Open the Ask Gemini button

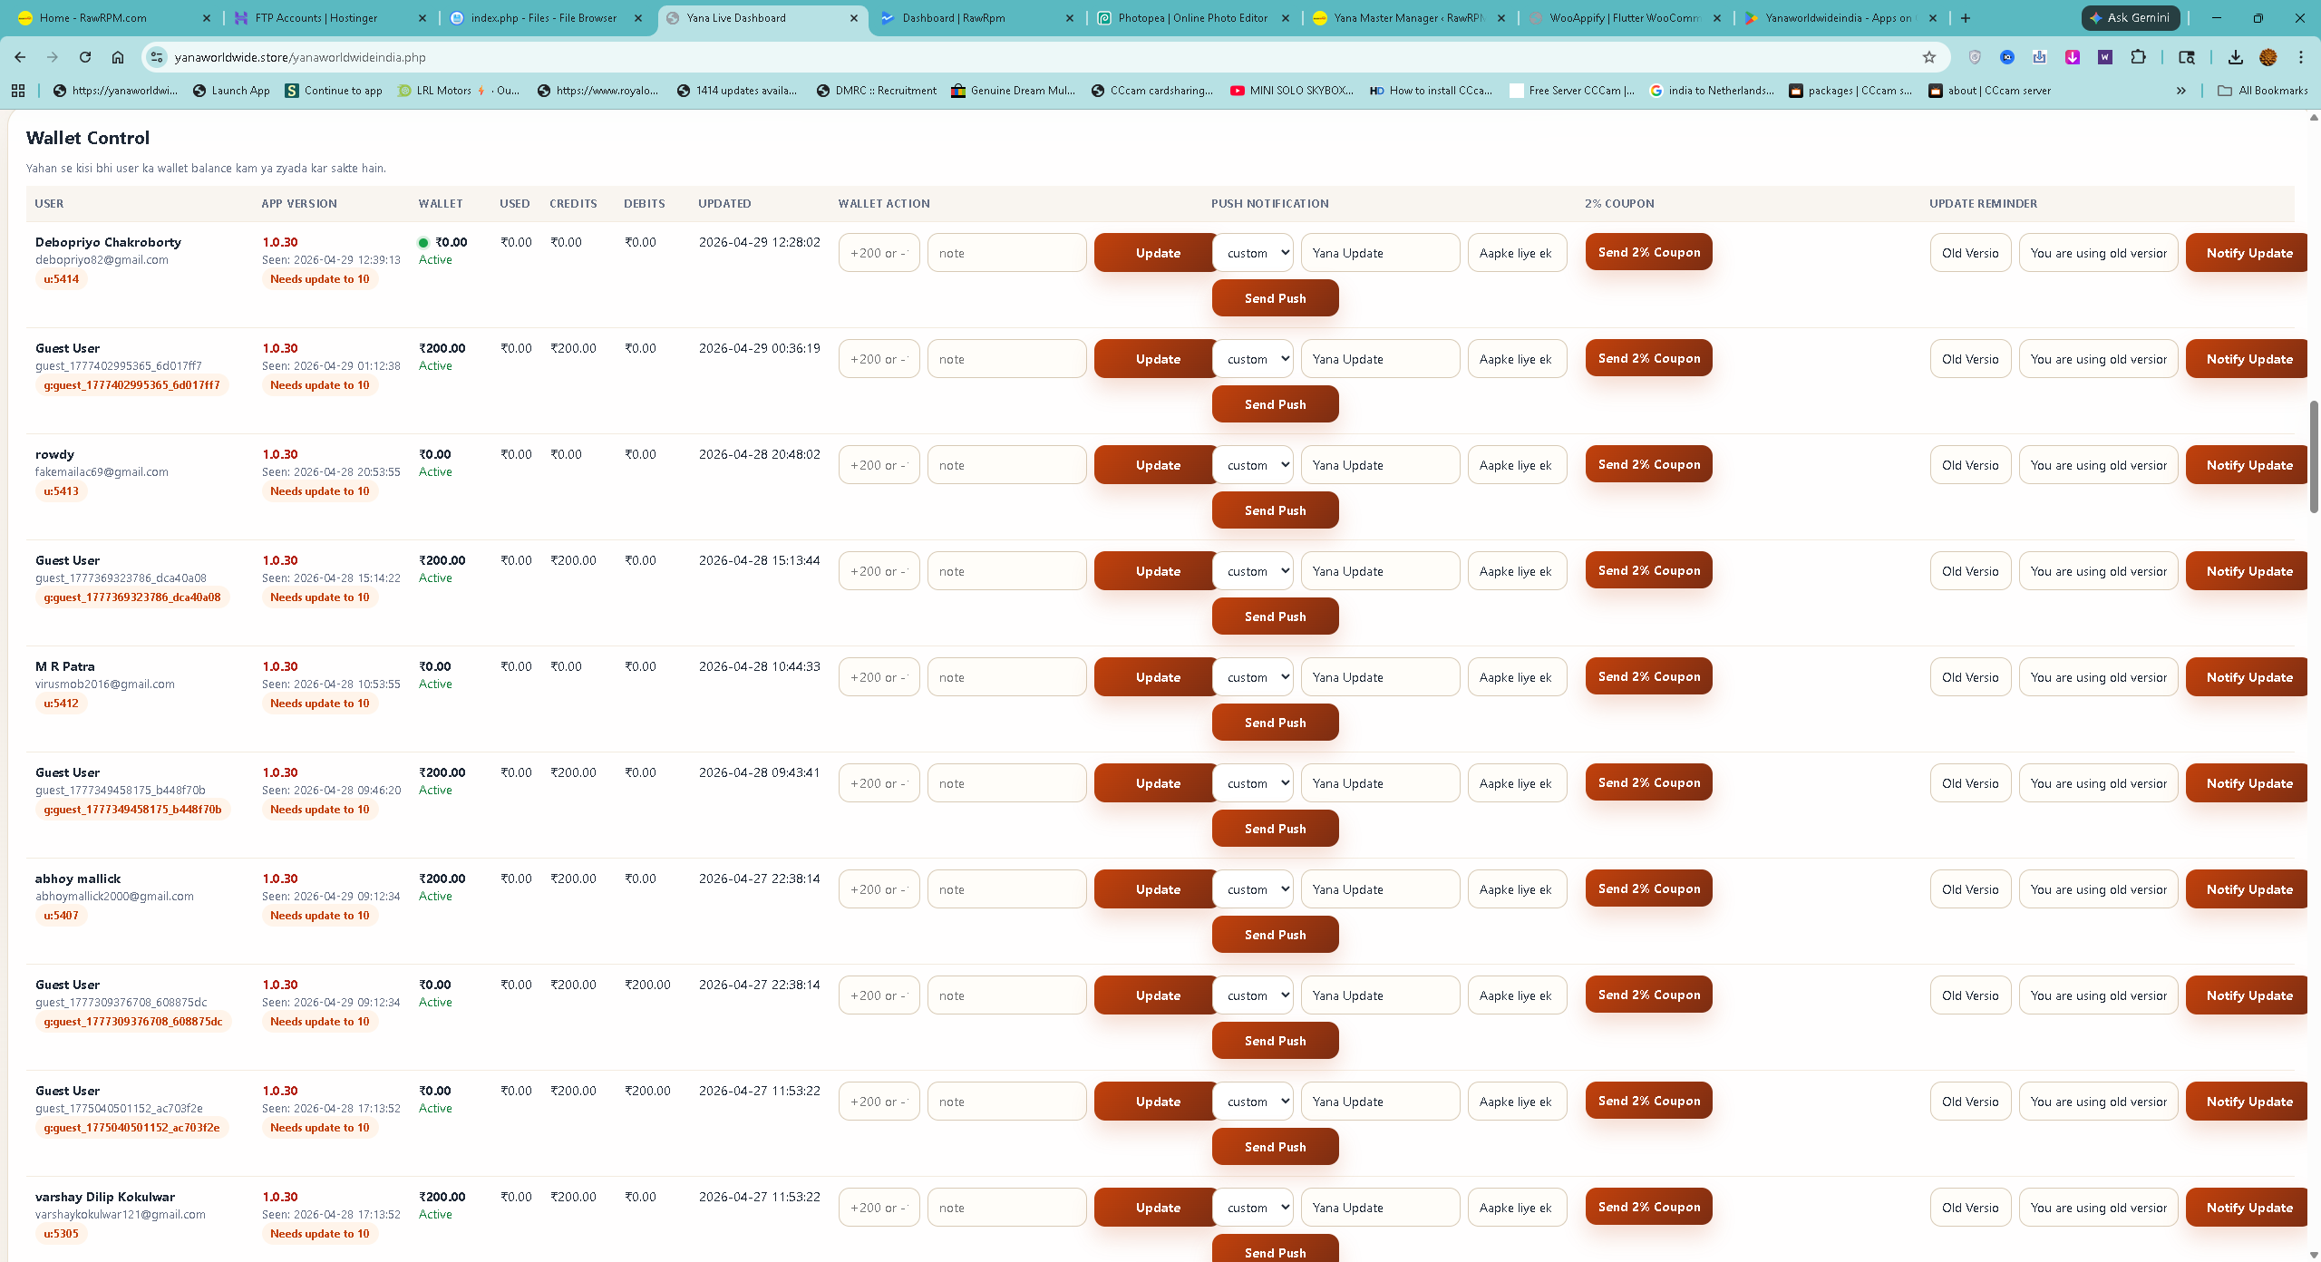pyautogui.click(x=2131, y=17)
